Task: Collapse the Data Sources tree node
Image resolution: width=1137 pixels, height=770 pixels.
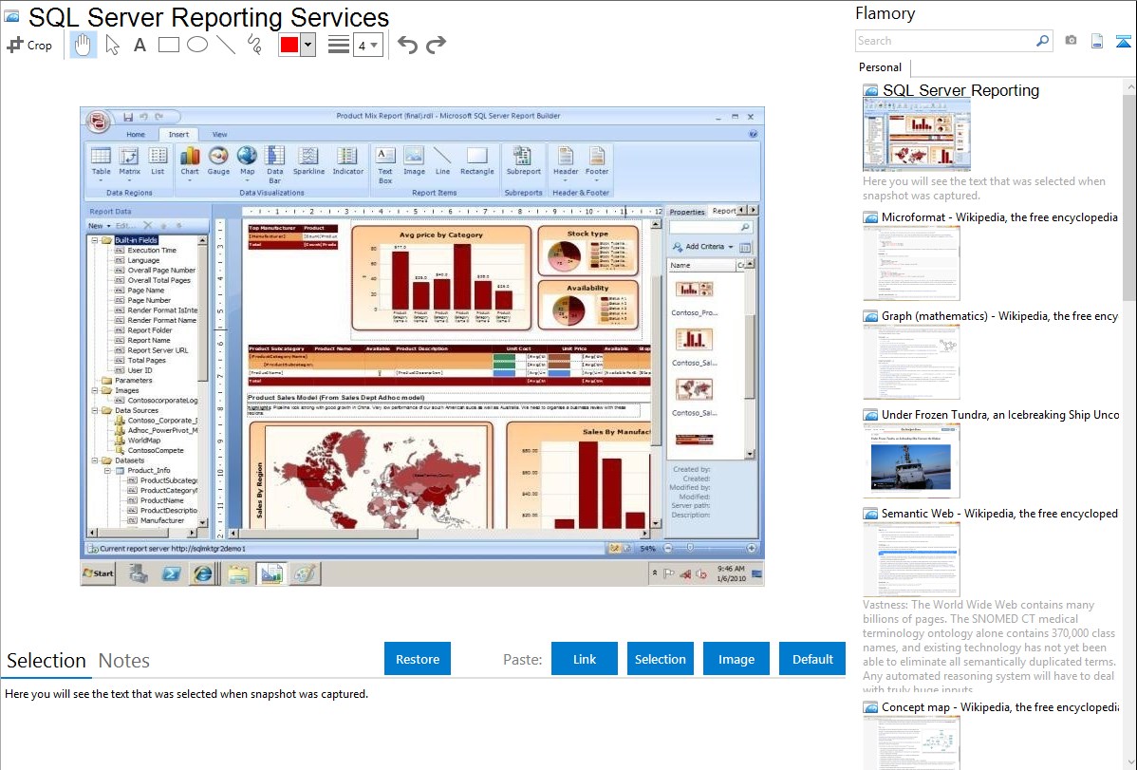Action: click(x=95, y=411)
